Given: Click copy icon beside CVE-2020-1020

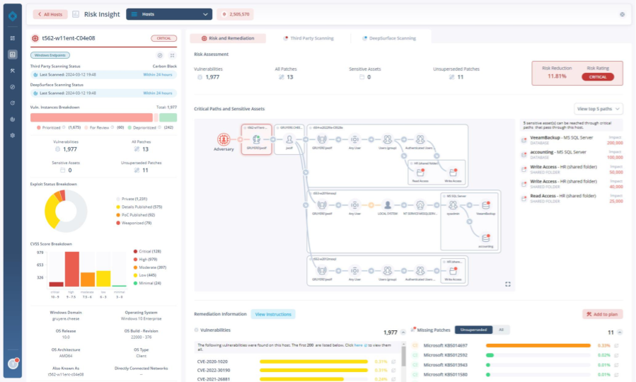Looking at the screenshot, I should click(x=393, y=361).
